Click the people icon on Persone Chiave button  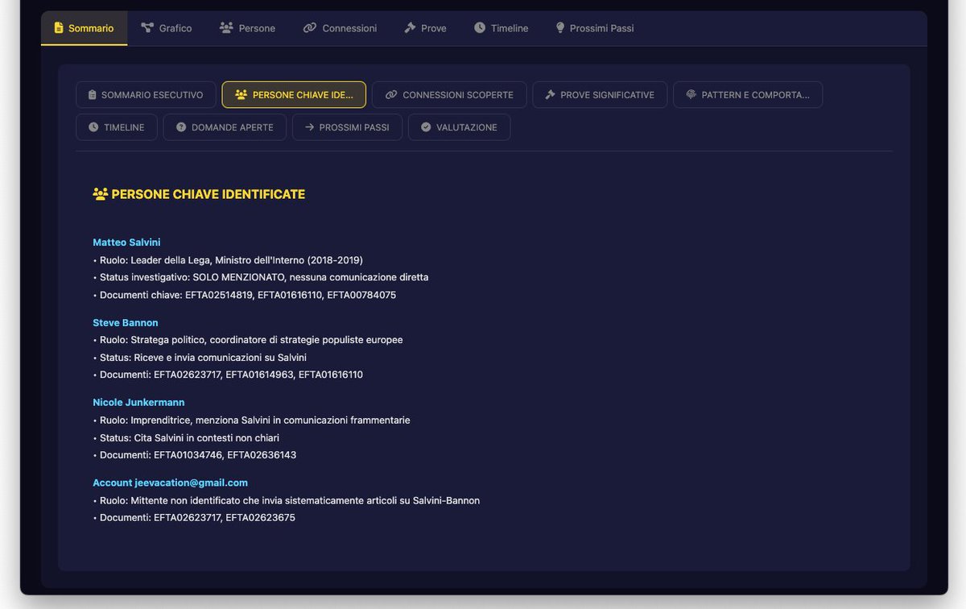coord(241,95)
